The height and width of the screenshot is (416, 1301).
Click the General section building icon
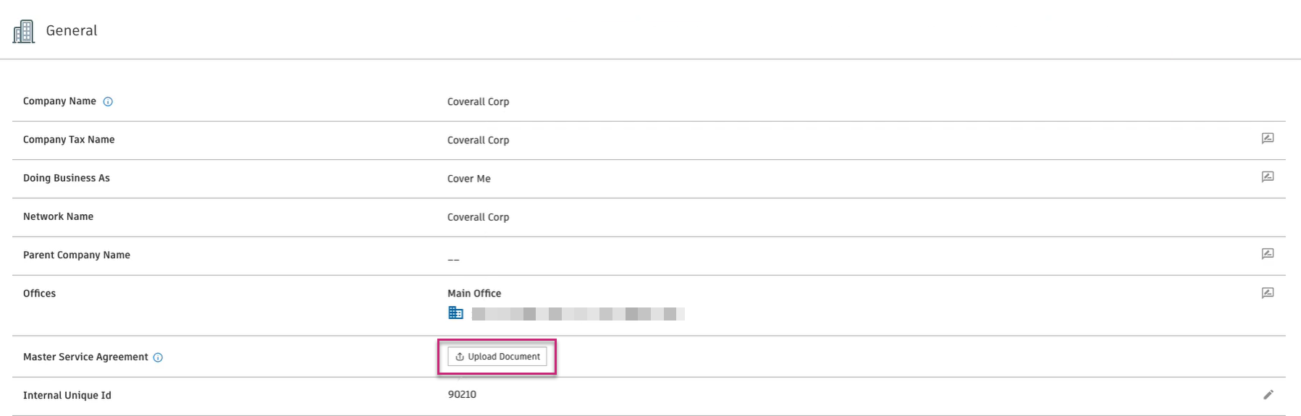(24, 31)
